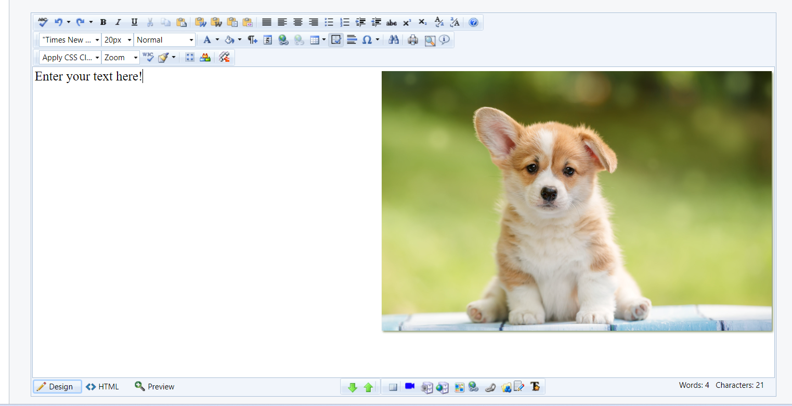
Task: Expand foreground color picker arrow
Action: tap(217, 40)
